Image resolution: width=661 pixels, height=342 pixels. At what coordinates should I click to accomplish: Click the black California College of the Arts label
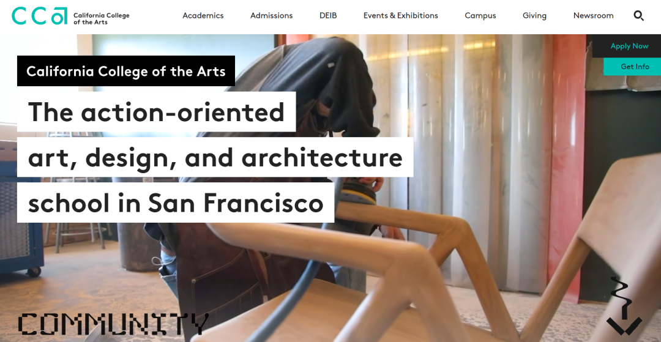(126, 71)
